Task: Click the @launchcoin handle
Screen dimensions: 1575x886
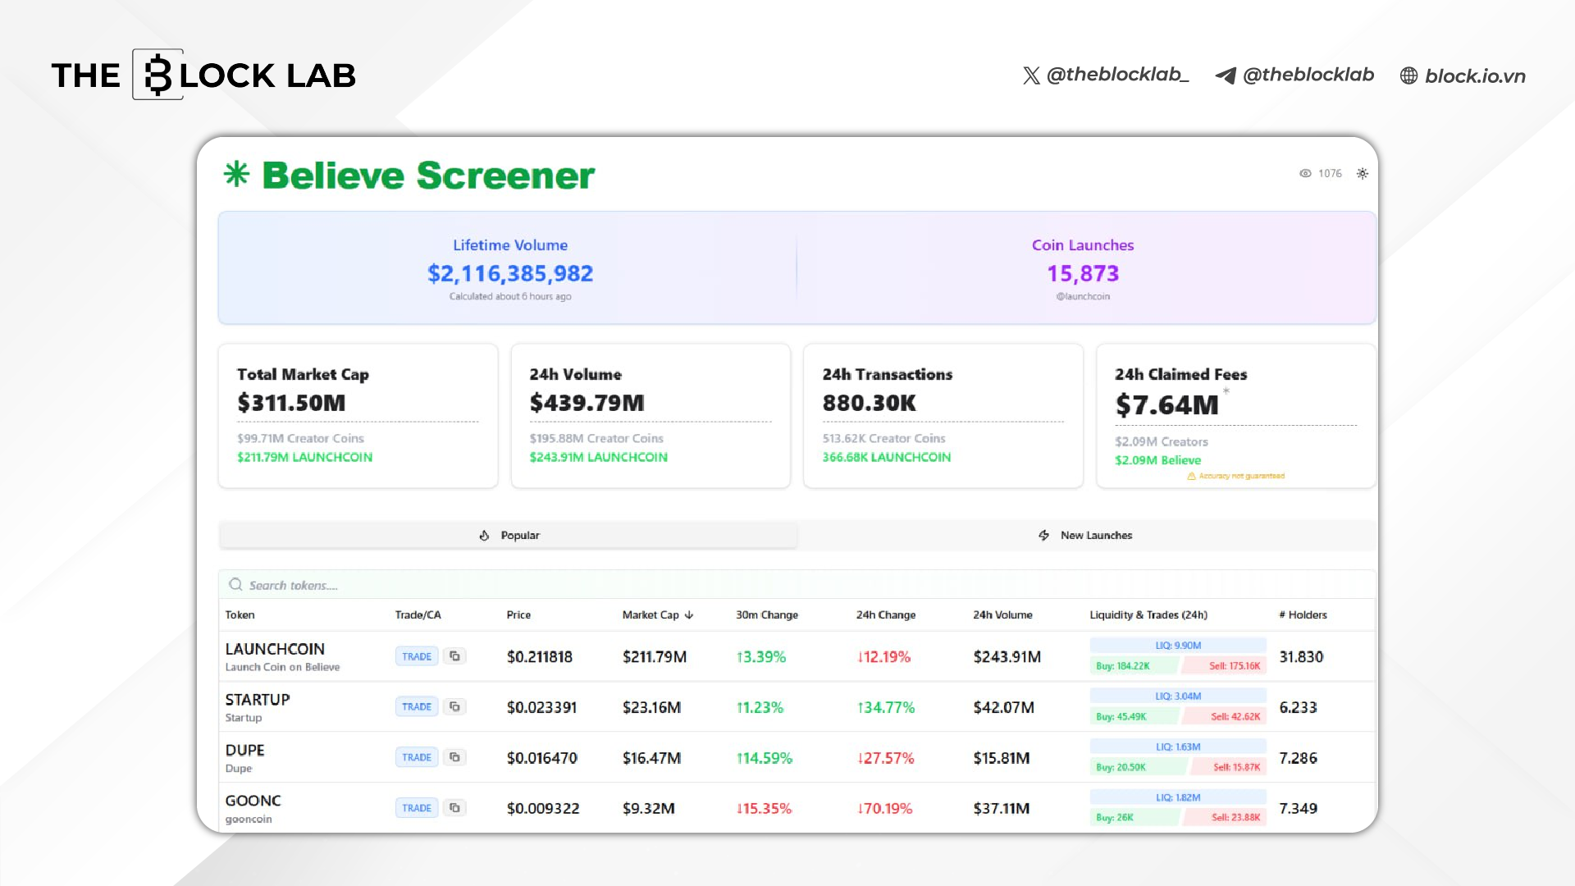Action: click(1083, 296)
